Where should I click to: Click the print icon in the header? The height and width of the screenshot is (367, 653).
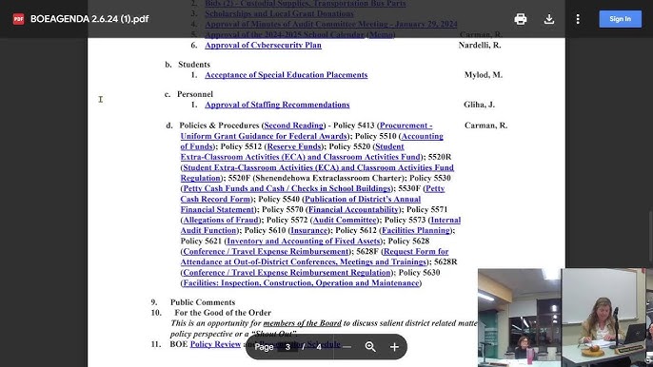520,19
